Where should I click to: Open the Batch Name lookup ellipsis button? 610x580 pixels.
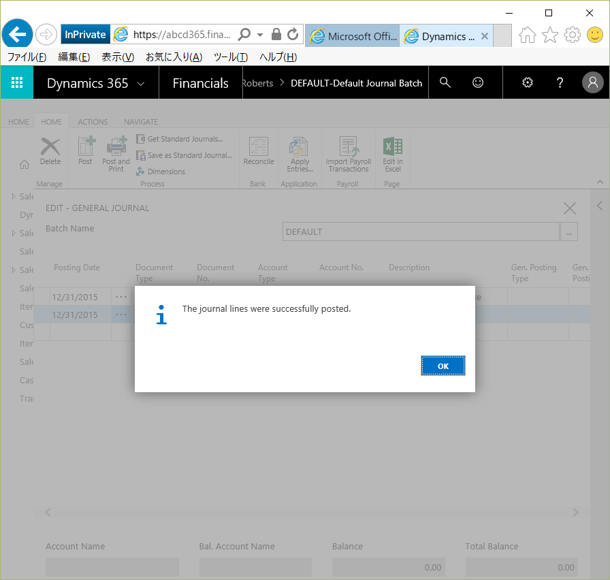(x=568, y=232)
